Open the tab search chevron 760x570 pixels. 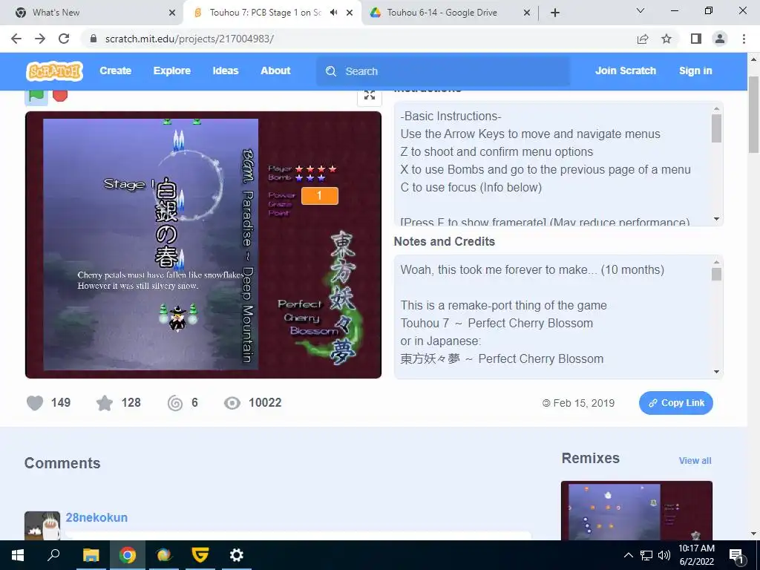click(641, 10)
